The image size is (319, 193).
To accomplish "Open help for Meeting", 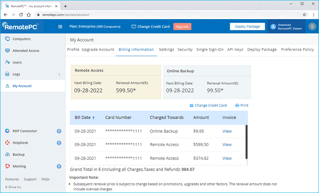I will [x=59, y=166].
